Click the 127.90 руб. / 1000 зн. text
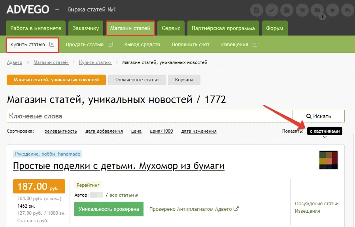 42,213
